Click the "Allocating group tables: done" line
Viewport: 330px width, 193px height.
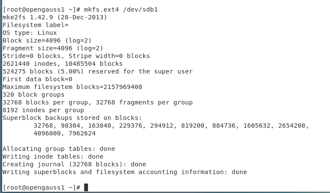(x=59, y=149)
